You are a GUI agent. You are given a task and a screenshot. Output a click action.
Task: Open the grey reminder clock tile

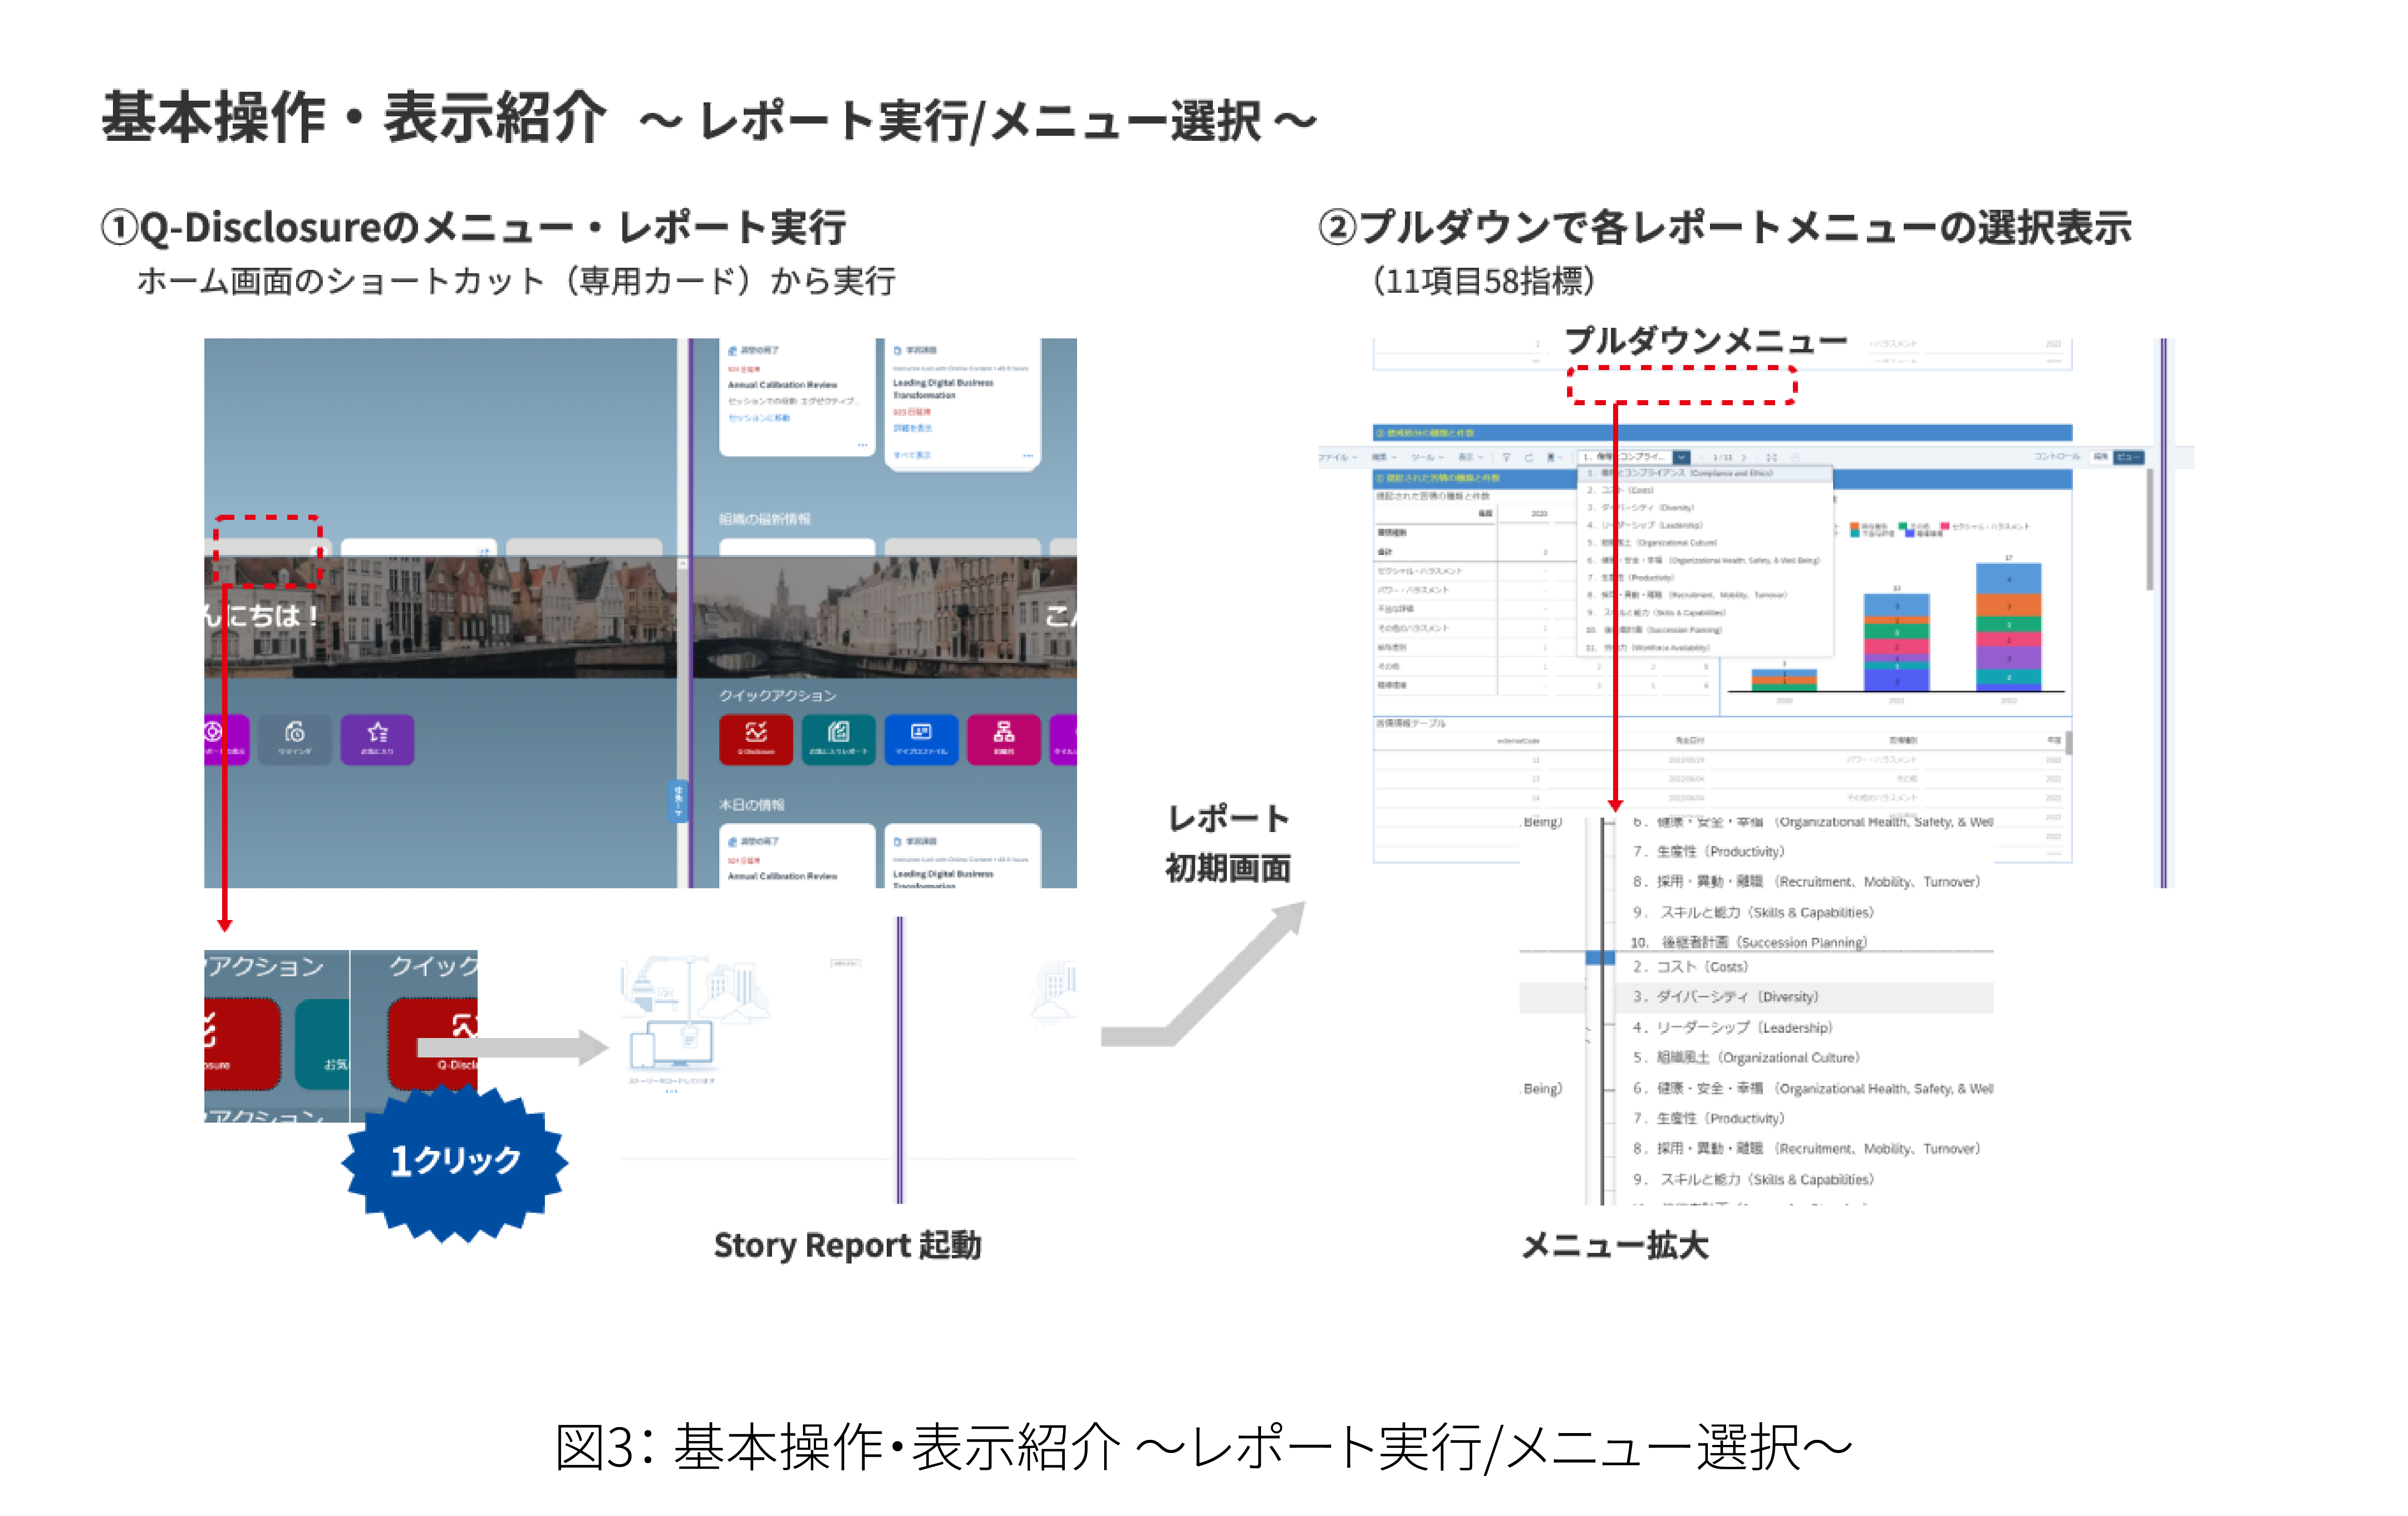[x=294, y=739]
